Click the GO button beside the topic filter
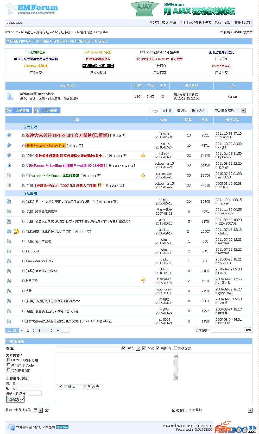This screenshot has width=259, height=434. click(47, 411)
